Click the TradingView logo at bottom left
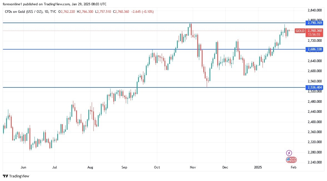Screen dimensions: 327x181 16,176
